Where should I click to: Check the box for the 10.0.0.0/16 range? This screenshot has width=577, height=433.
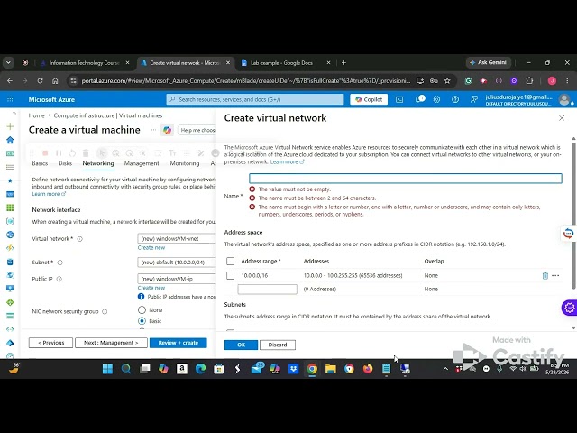pyautogui.click(x=231, y=275)
